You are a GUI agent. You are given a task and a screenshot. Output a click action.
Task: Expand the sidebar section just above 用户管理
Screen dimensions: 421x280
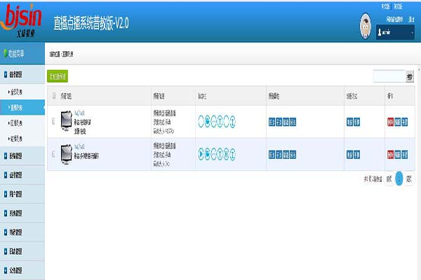(x=22, y=175)
